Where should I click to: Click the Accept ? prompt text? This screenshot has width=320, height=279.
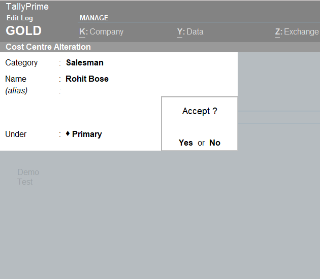point(200,111)
